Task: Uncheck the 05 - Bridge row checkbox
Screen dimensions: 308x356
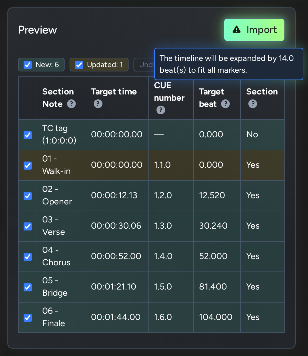Action: coord(28,287)
